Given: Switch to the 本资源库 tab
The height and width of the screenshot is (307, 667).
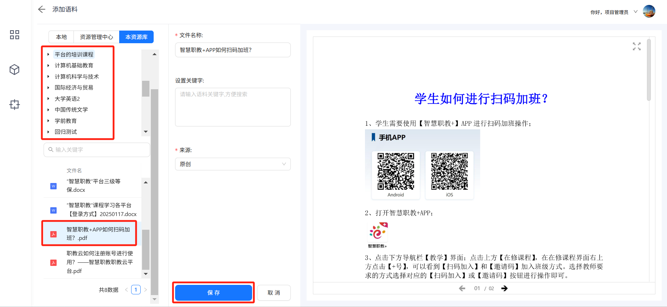Looking at the screenshot, I should coord(136,37).
